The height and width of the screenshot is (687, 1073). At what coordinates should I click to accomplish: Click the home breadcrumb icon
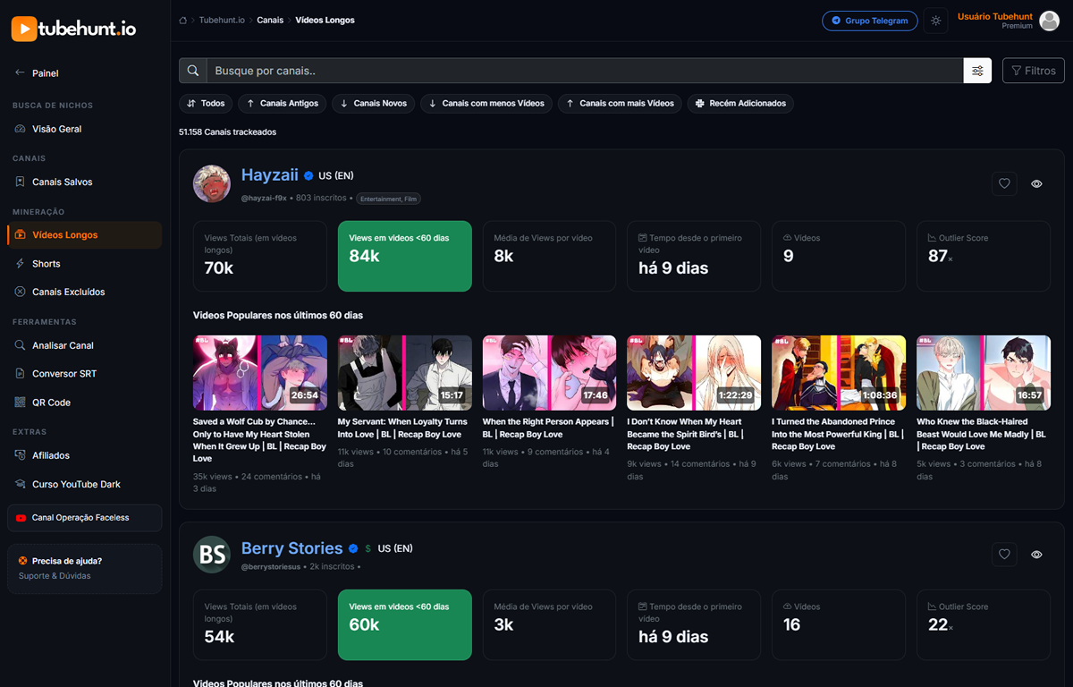point(183,20)
